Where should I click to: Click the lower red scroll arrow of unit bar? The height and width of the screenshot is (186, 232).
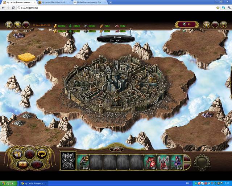(x=187, y=166)
